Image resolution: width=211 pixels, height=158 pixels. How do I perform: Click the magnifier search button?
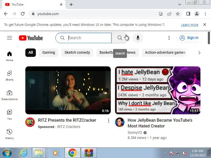coord(120,38)
